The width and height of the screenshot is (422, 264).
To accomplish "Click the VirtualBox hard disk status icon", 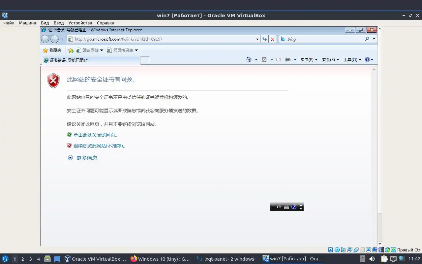I will coord(330,250).
